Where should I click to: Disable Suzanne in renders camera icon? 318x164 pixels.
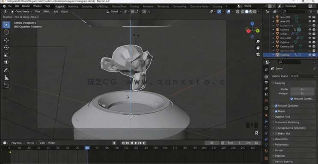click(x=314, y=55)
